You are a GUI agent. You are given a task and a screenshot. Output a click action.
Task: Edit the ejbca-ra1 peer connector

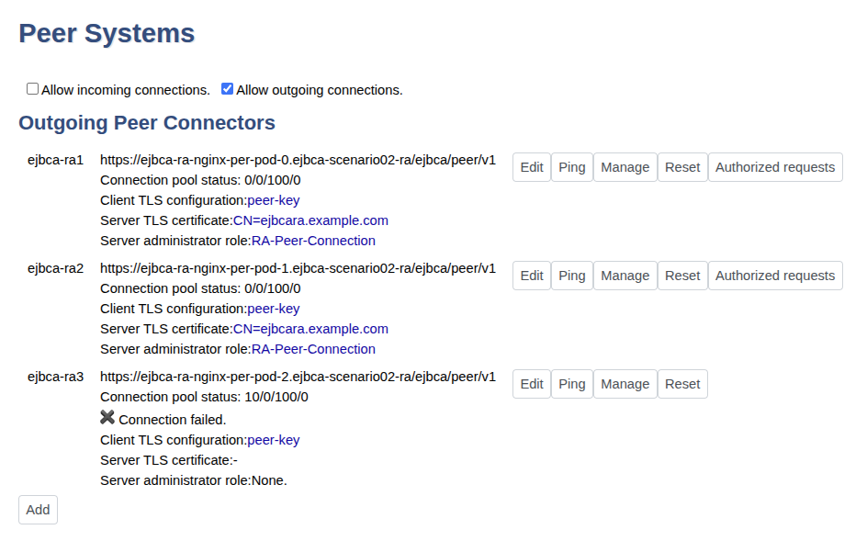pyautogui.click(x=532, y=167)
